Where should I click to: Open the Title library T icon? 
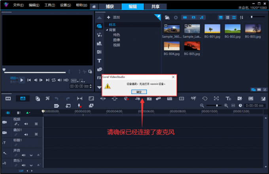[x=99, y=61]
